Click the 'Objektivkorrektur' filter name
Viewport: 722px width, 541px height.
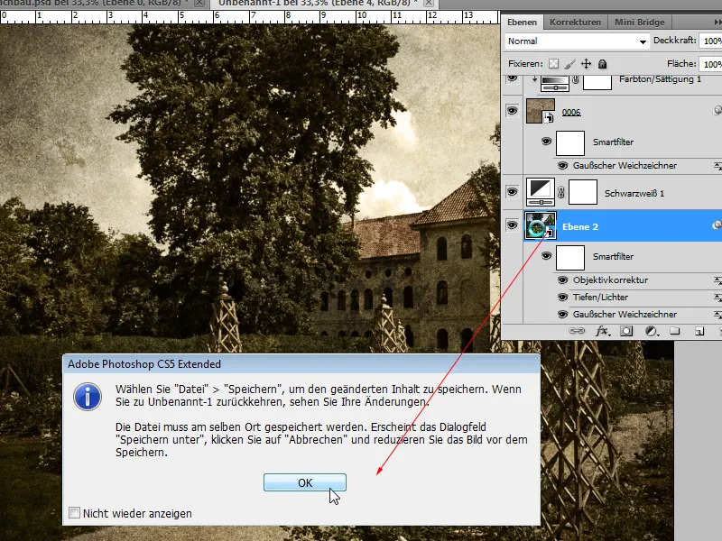[x=611, y=280]
